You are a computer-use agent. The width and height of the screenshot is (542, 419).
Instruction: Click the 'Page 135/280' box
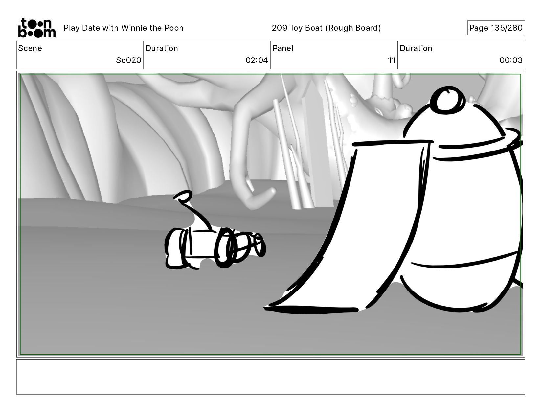496,28
